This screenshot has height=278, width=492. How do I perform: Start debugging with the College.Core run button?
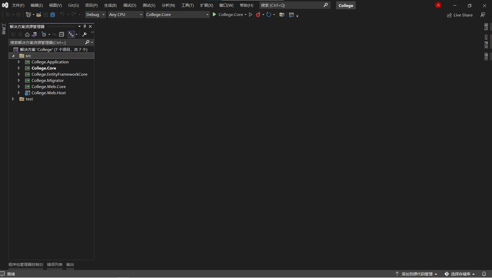(228, 15)
